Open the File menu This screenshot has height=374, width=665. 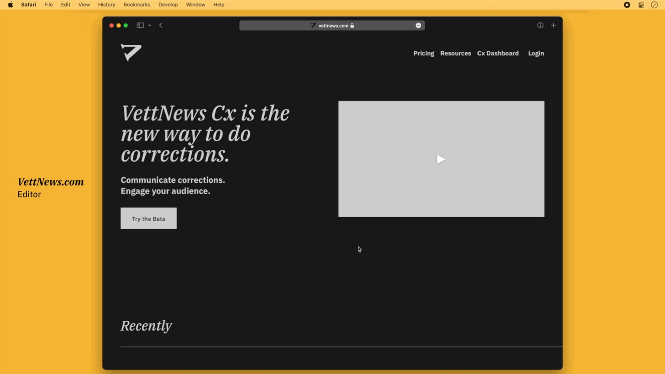(x=48, y=5)
